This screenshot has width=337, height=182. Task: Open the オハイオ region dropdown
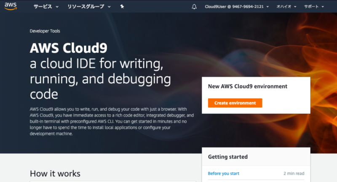(286, 7)
